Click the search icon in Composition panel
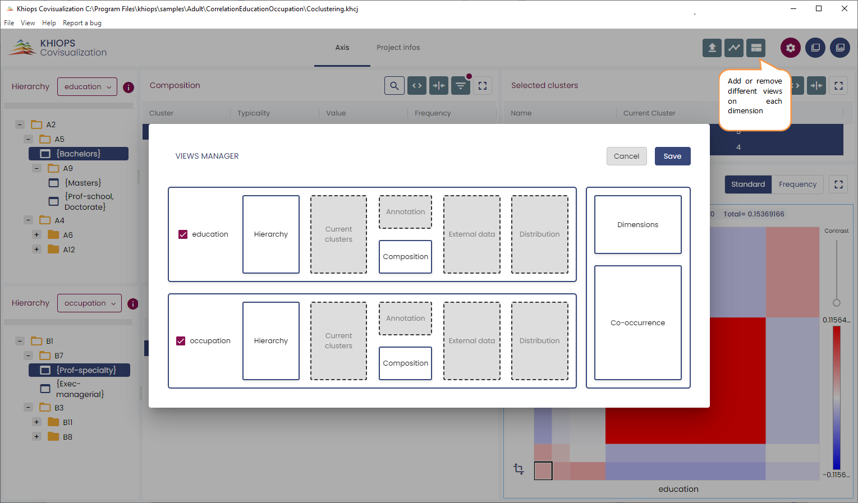Viewport: 858px width, 503px height. (x=394, y=86)
